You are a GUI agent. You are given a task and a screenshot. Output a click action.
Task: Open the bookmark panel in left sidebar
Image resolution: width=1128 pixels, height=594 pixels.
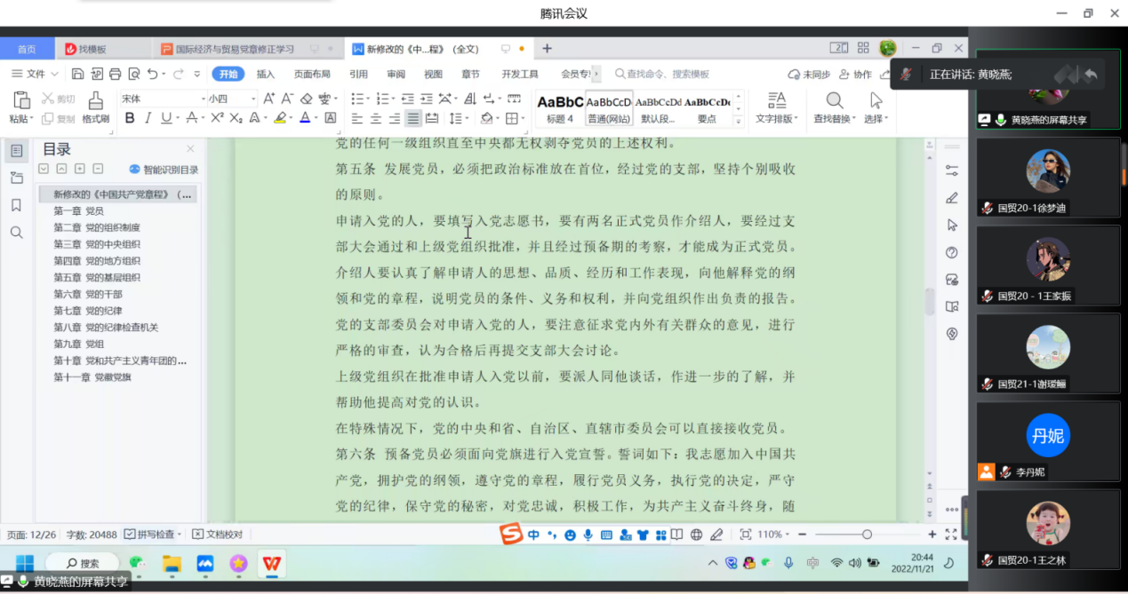(x=16, y=205)
